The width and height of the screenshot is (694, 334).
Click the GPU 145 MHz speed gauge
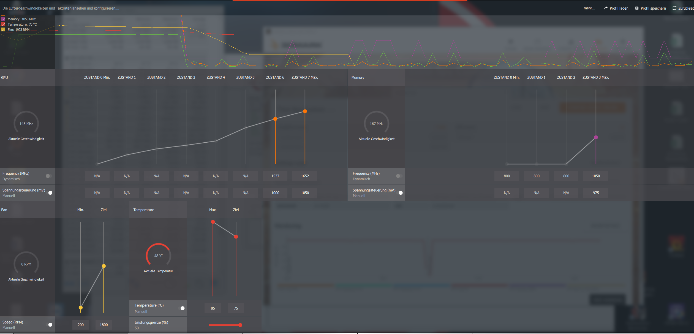pos(26,124)
